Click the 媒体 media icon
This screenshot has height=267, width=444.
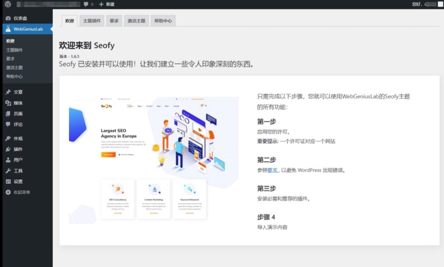(8, 103)
